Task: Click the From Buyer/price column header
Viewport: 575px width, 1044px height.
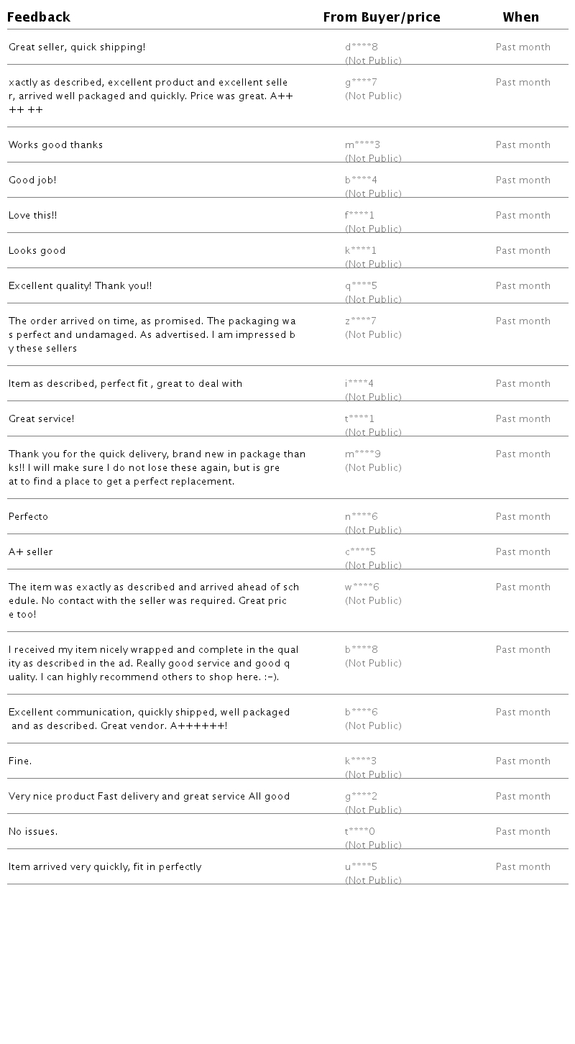Action: (381, 17)
